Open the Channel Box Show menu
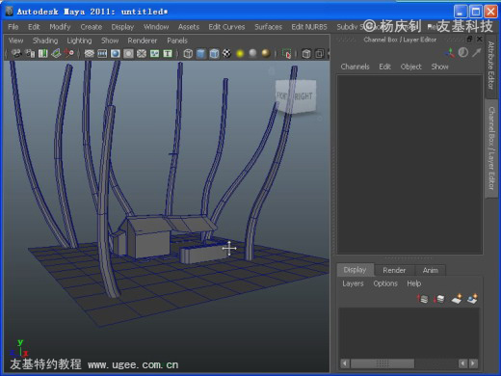Image resolution: width=501 pixels, height=376 pixels. (439, 67)
